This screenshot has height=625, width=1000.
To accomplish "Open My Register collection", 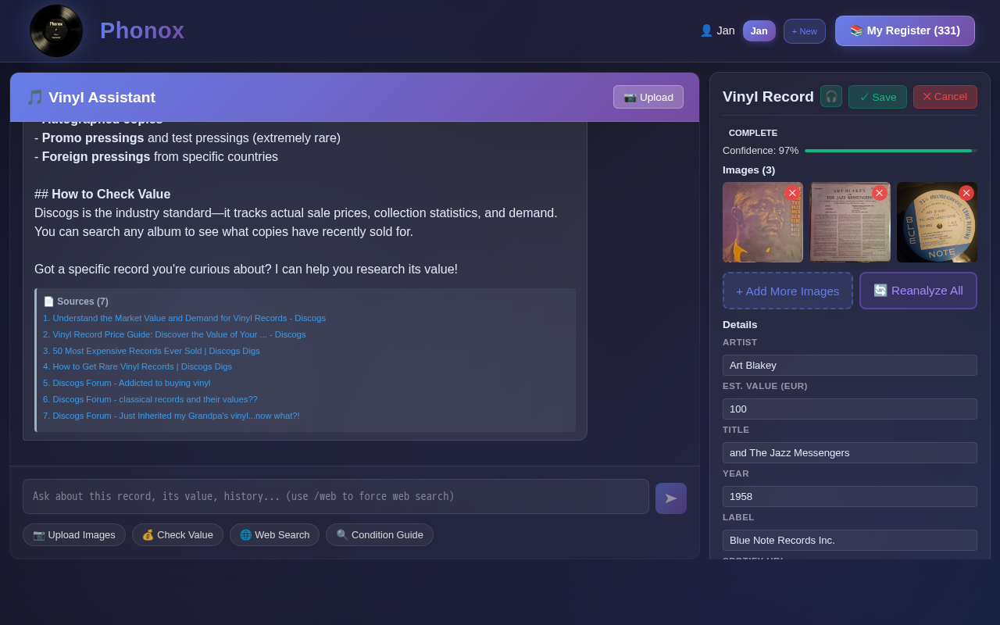I will (x=905, y=30).
